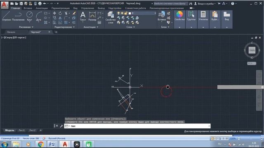Image resolution: width=264 pixels, height=148 pixels.
Task: Select the Круг circle tool
Action: coord(29,16)
